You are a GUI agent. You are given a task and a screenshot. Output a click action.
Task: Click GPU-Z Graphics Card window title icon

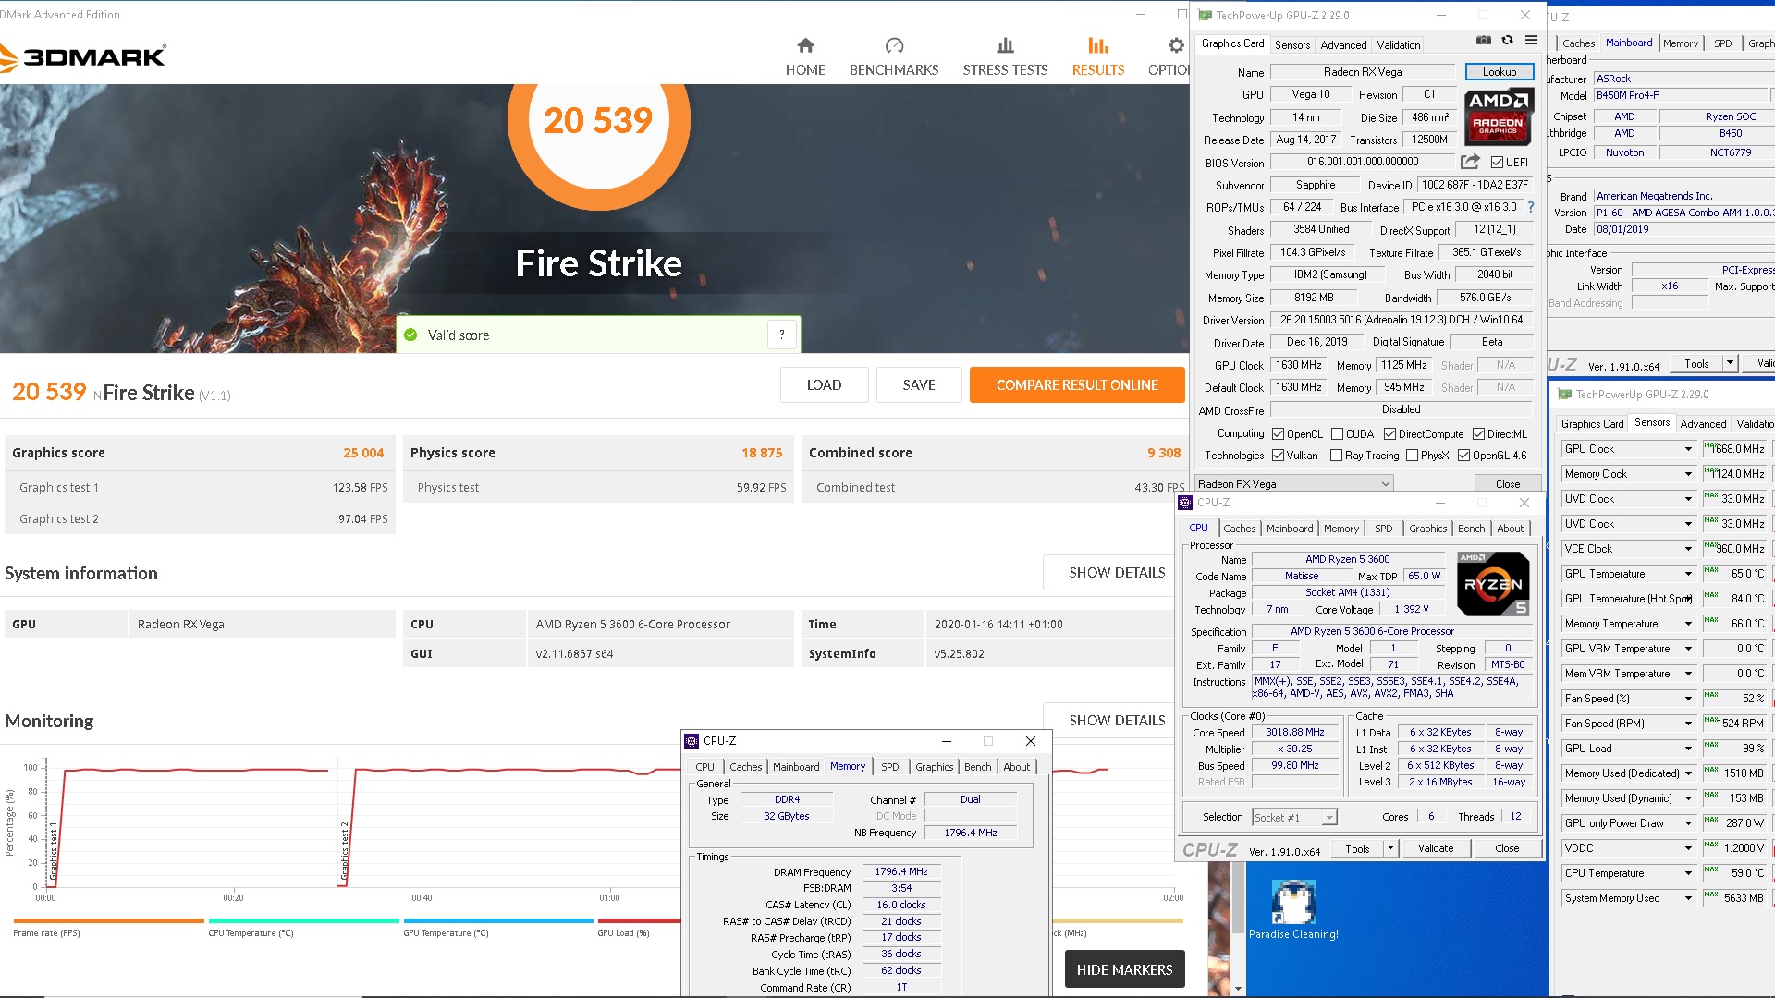click(x=1206, y=16)
